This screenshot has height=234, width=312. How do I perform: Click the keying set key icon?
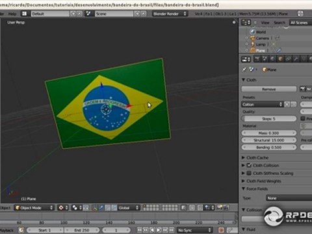coord(231,230)
